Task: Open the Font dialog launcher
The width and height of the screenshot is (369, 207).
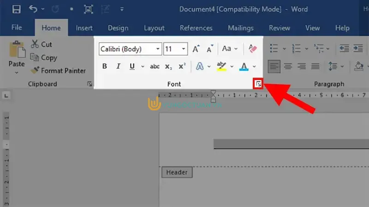Action: click(x=258, y=84)
